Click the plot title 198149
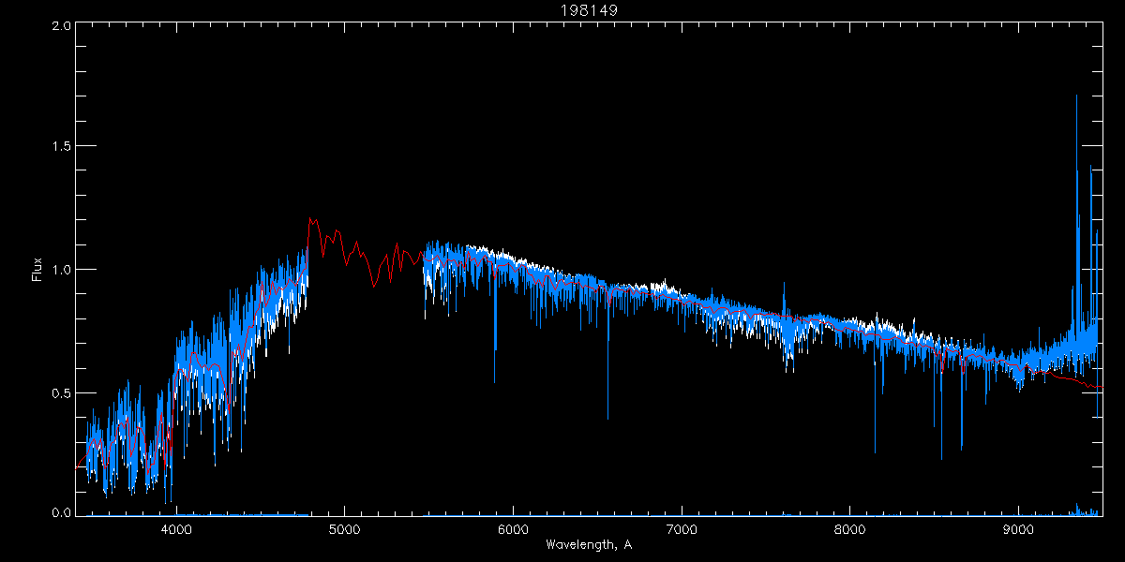 [590, 10]
